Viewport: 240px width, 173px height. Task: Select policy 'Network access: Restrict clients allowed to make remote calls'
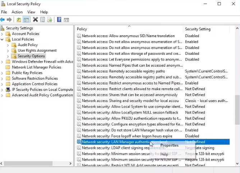(132, 89)
